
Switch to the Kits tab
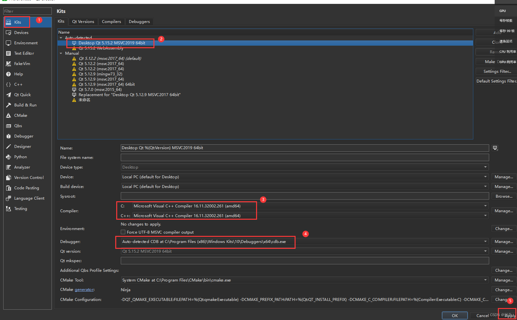[61, 21]
